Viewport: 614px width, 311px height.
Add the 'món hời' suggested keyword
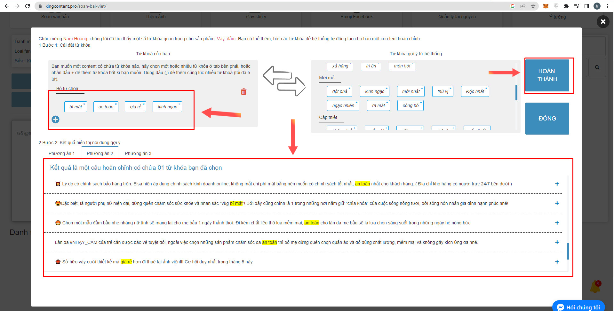[x=402, y=66]
